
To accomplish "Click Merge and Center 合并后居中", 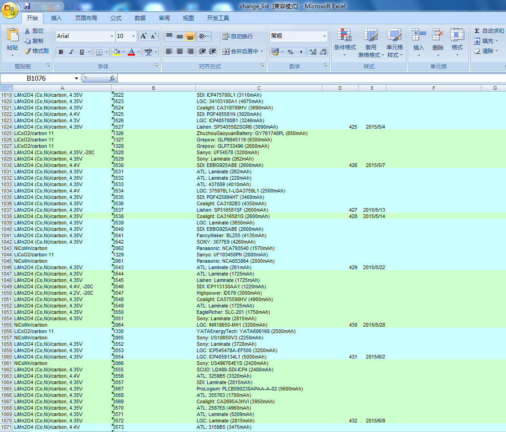I will tap(240, 51).
